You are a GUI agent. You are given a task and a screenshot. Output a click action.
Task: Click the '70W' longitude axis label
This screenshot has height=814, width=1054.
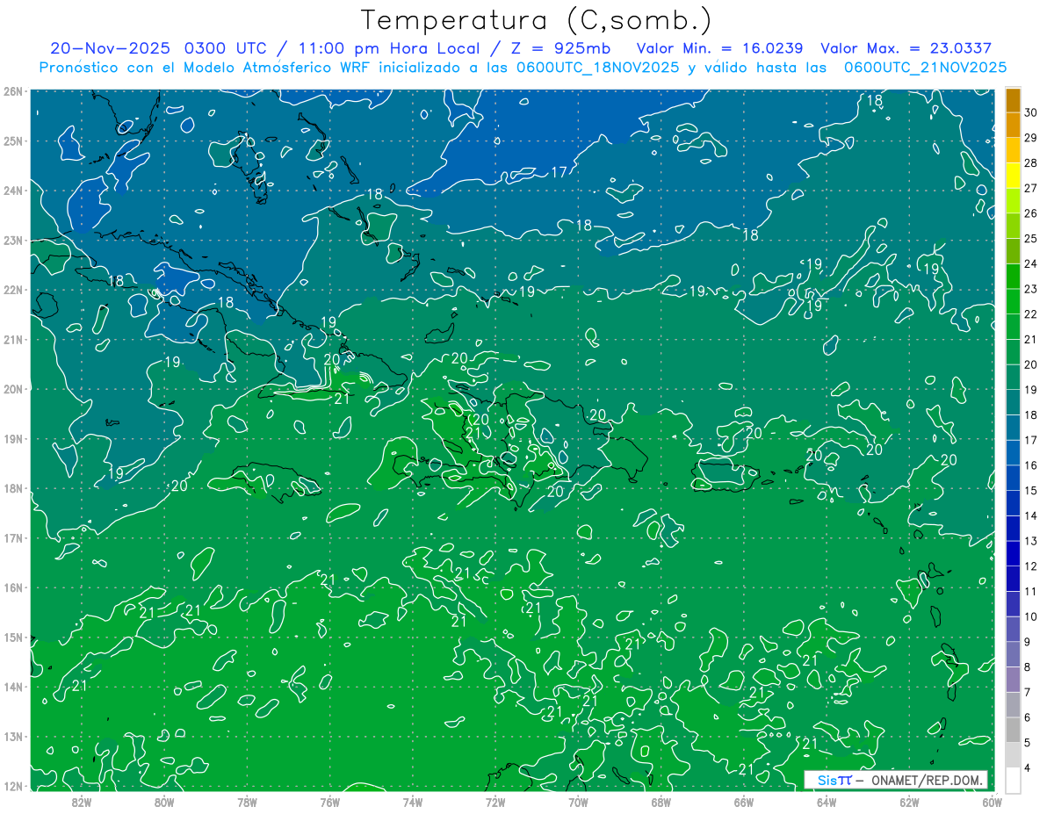click(x=578, y=802)
